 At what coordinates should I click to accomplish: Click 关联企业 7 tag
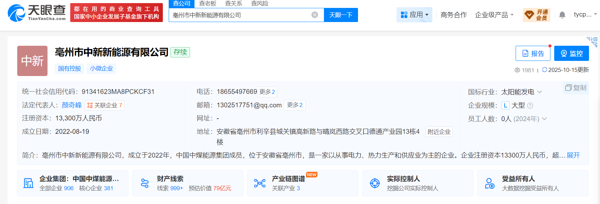(x=105, y=105)
